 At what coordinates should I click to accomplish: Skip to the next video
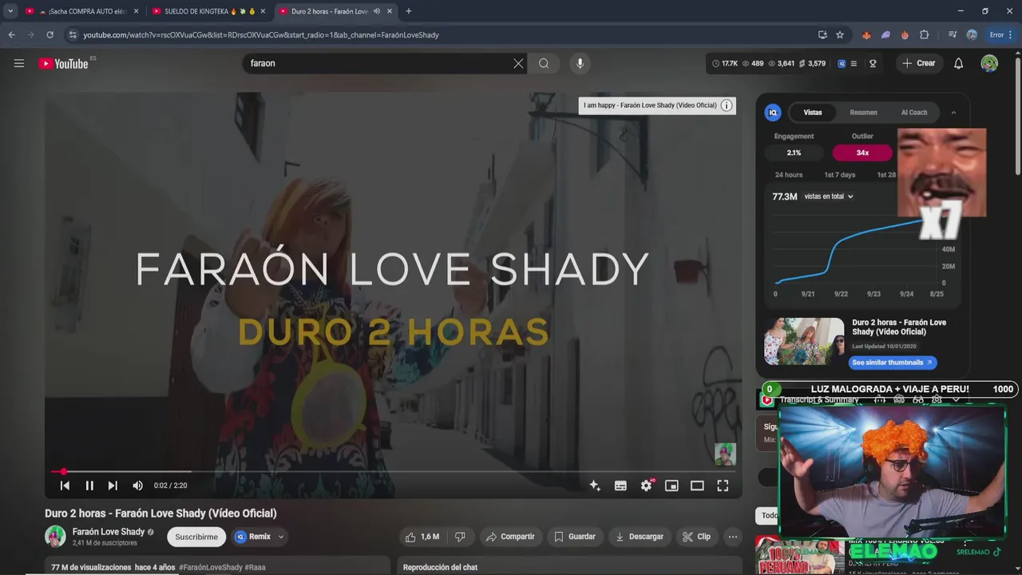[113, 486]
